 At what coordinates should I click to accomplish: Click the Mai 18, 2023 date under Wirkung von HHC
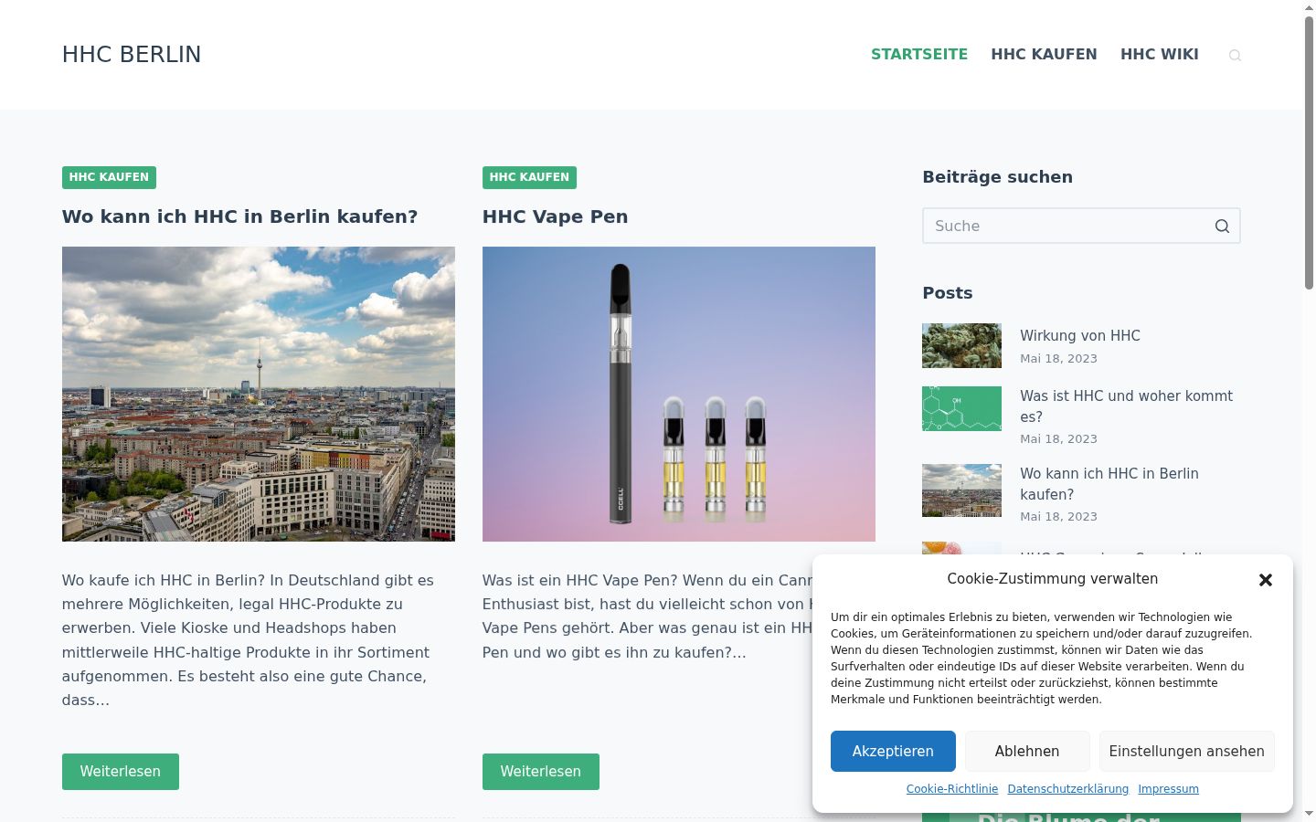pos(1058,359)
